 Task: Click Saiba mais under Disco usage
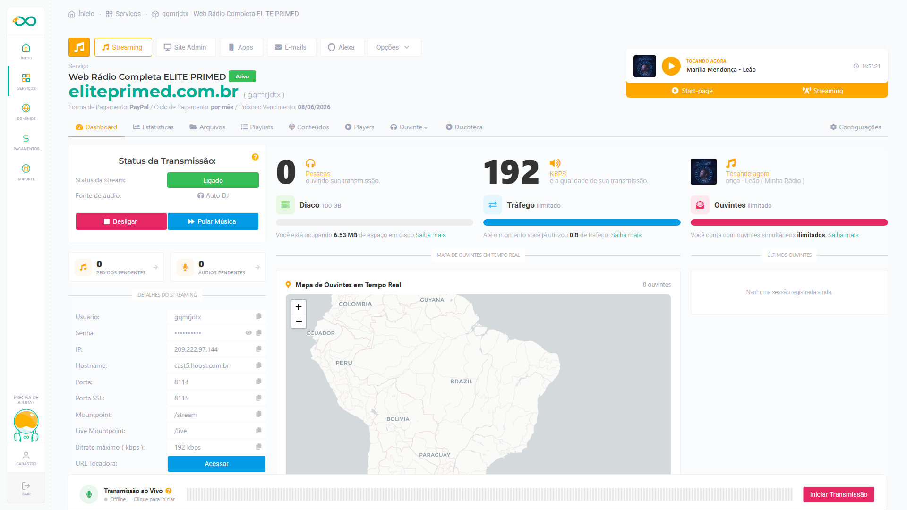(x=430, y=235)
